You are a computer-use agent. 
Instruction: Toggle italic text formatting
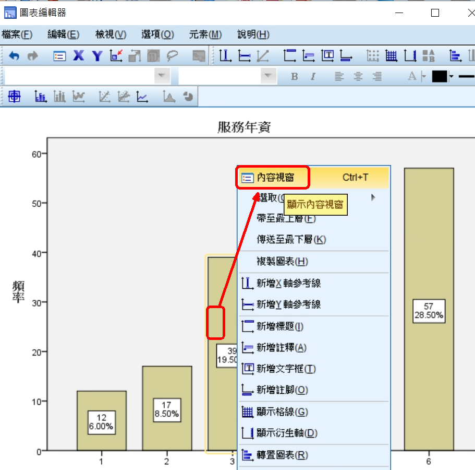(313, 77)
